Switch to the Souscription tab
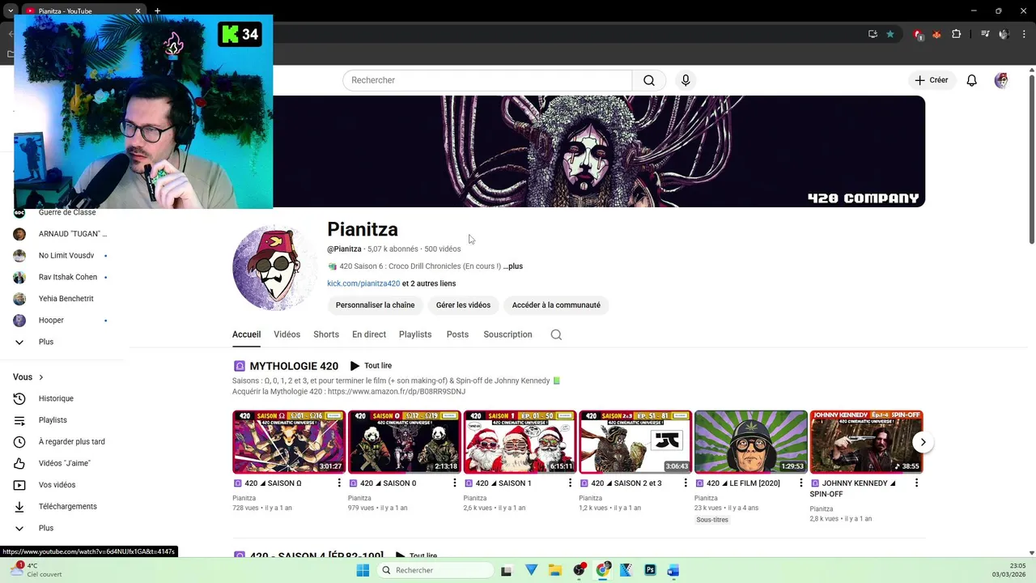The width and height of the screenshot is (1036, 583). coord(507,334)
